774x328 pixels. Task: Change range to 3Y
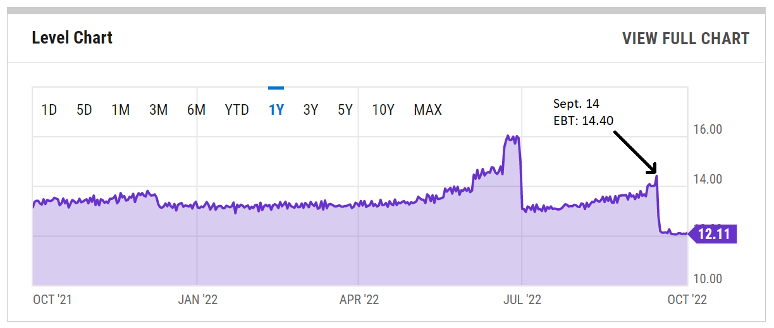pyautogui.click(x=310, y=110)
